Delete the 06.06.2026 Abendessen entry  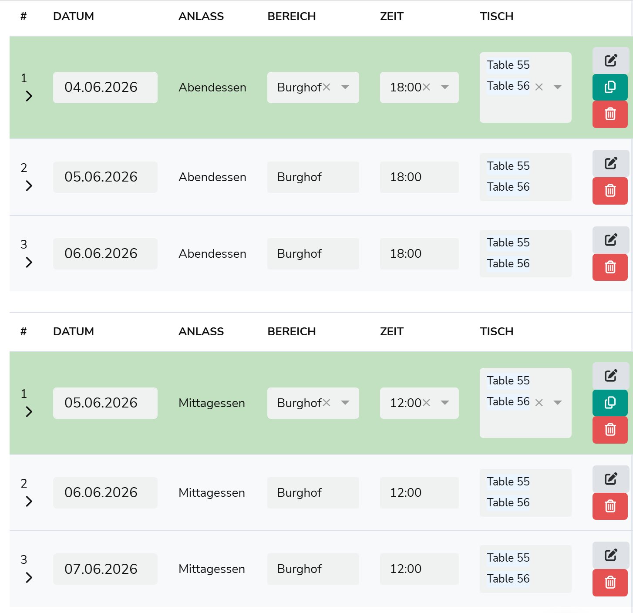point(610,267)
